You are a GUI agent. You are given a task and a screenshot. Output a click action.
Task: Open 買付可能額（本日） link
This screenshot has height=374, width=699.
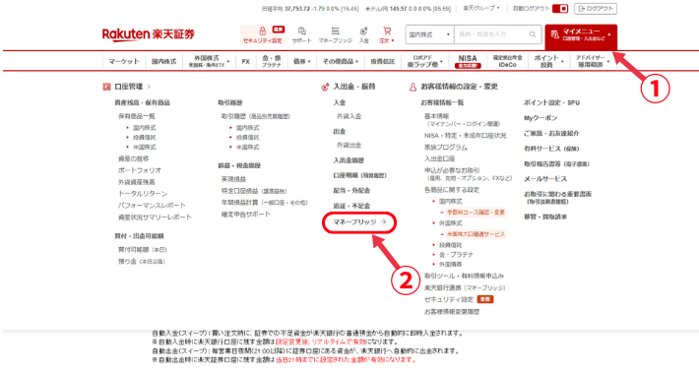(142, 250)
